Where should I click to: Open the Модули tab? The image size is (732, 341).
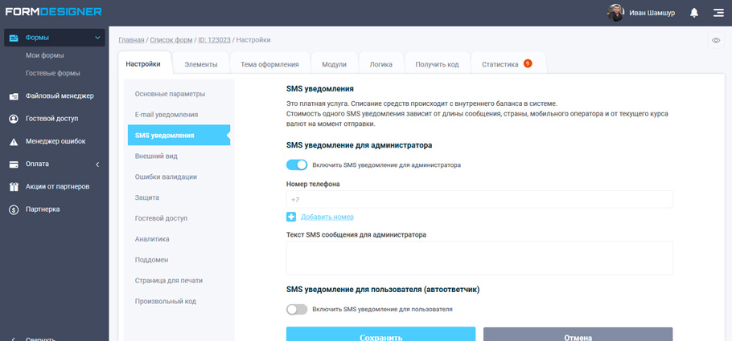(x=334, y=65)
